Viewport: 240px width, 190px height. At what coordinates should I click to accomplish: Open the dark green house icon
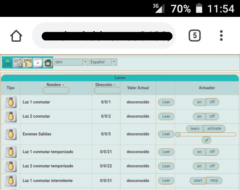click(48, 62)
